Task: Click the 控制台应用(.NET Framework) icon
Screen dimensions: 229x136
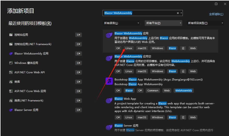Action: coord(11,44)
